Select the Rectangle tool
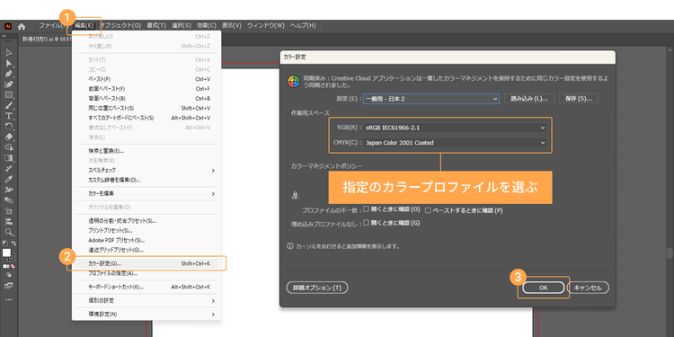 tap(9, 95)
